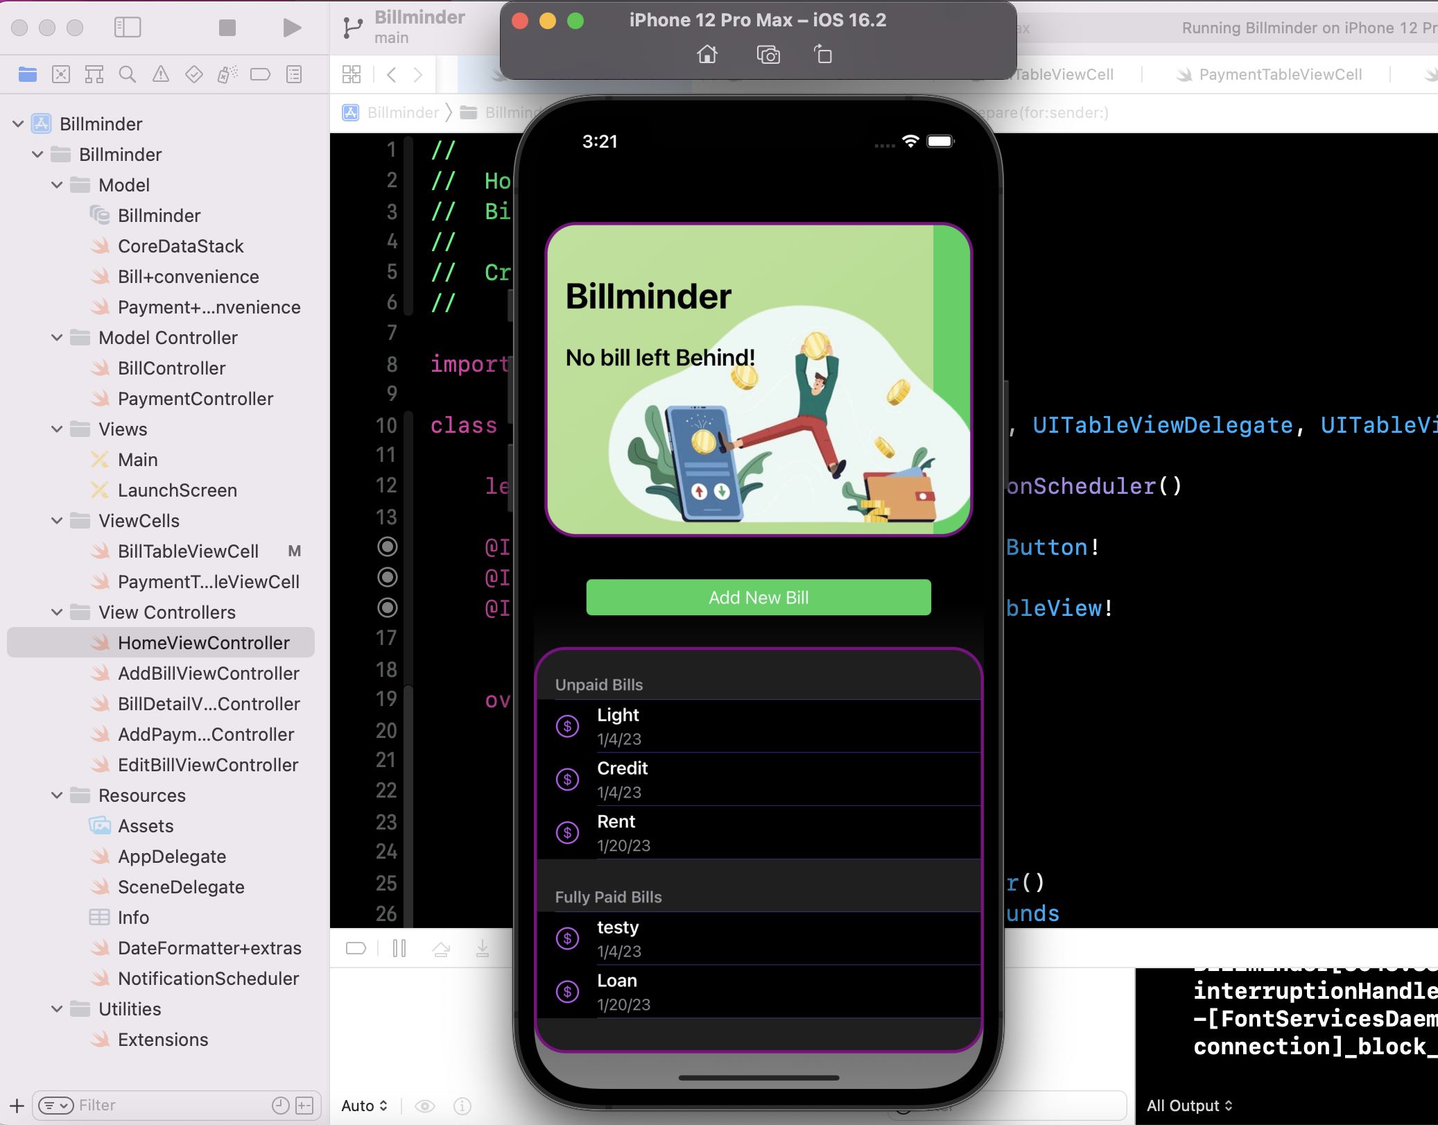Go back in the editor history
Image resolution: width=1438 pixels, height=1125 pixels.
392,74
